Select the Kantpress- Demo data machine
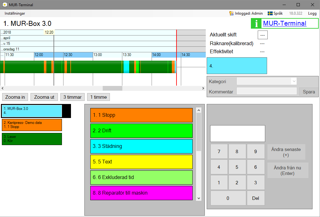The height and width of the screenshot is (217, 320). click(x=32, y=125)
